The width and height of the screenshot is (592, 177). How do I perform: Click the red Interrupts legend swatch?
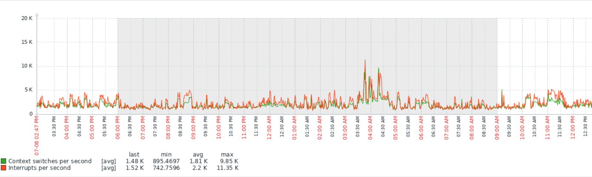3,168
